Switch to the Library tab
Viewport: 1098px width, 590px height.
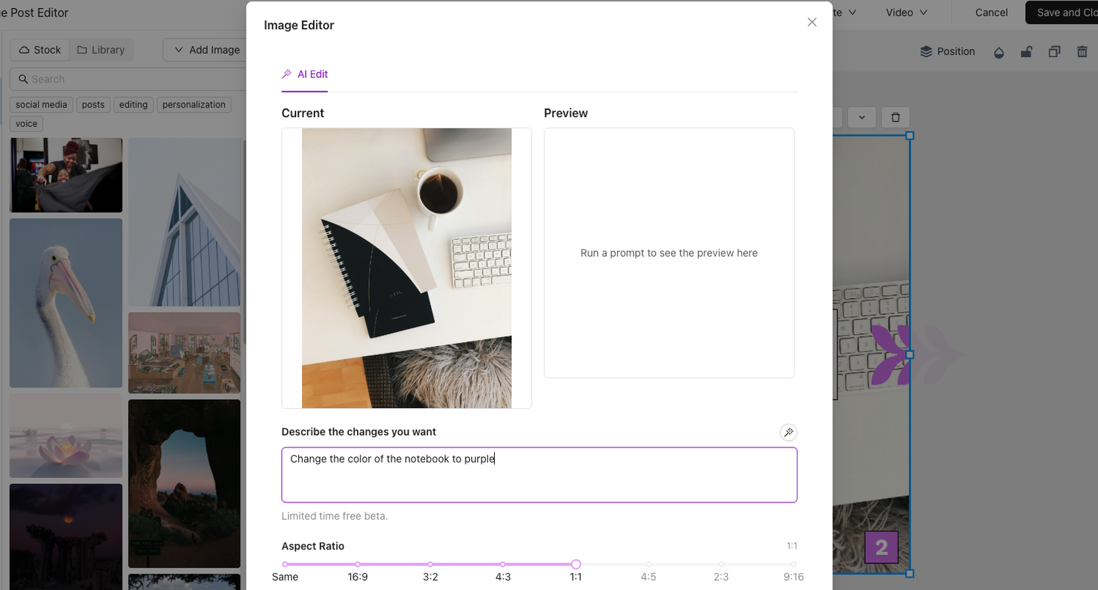[x=101, y=50]
